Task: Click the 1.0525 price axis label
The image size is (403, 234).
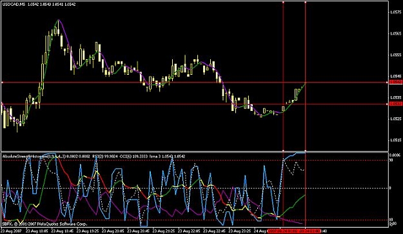Action: (x=395, y=119)
